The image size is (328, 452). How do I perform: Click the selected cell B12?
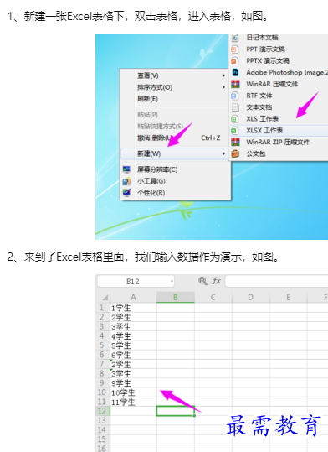pos(176,411)
